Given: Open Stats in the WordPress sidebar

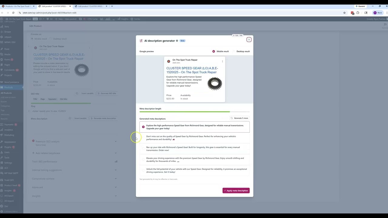Looking at the screenshot, I should click(7, 27).
